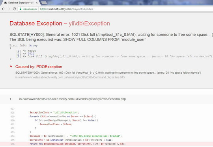Click the Caused by arrow icon
The width and height of the screenshot is (213, 147).
pyautogui.click(x=11, y=66)
